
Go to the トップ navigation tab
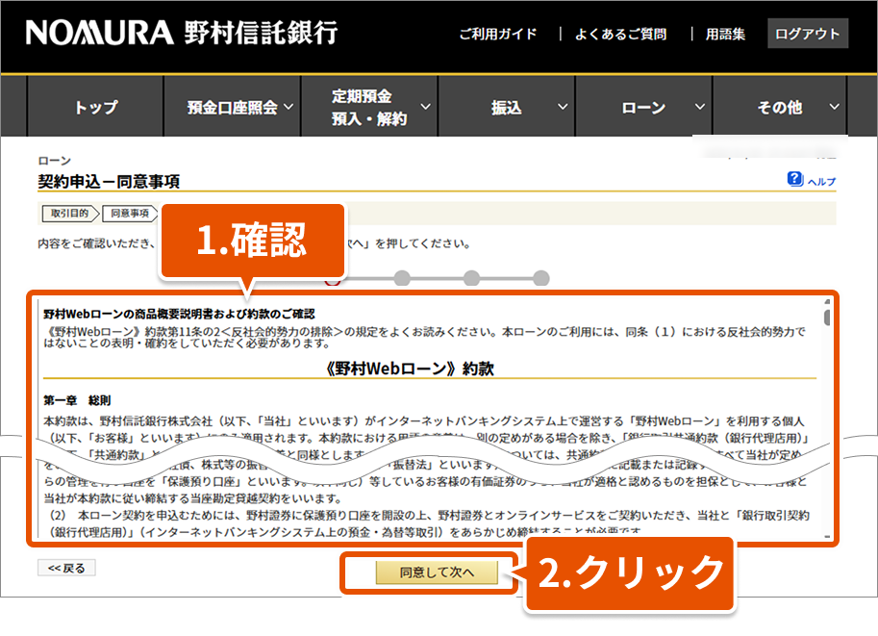click(x=95, y=108)
